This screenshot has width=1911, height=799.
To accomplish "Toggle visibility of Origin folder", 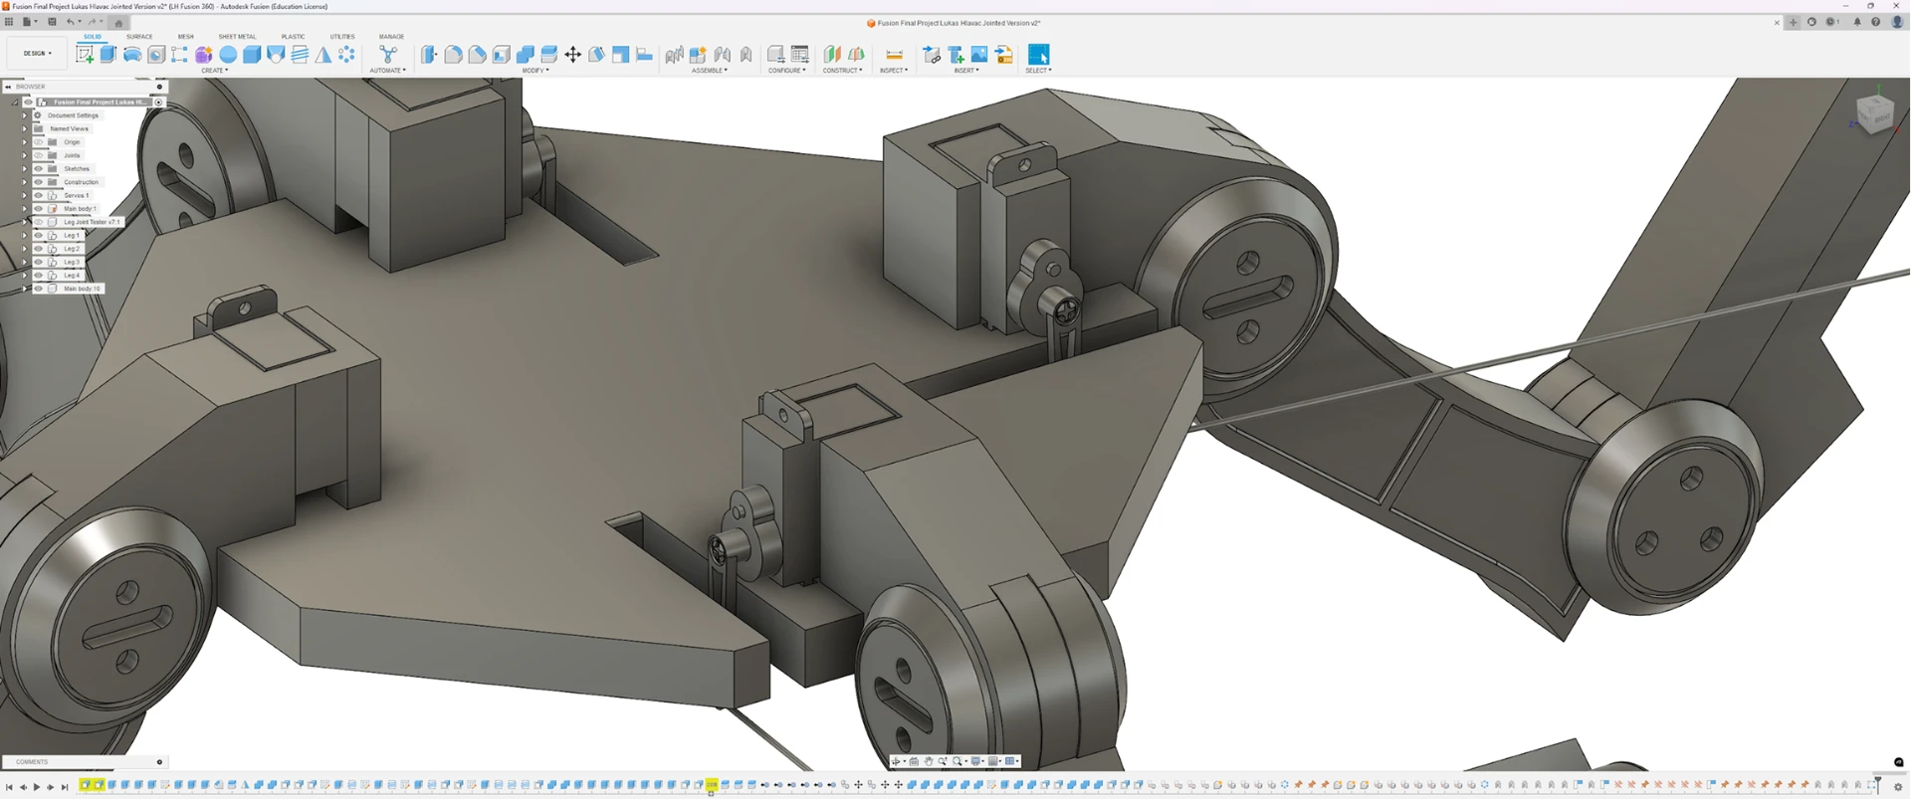I will pos(39,142).
